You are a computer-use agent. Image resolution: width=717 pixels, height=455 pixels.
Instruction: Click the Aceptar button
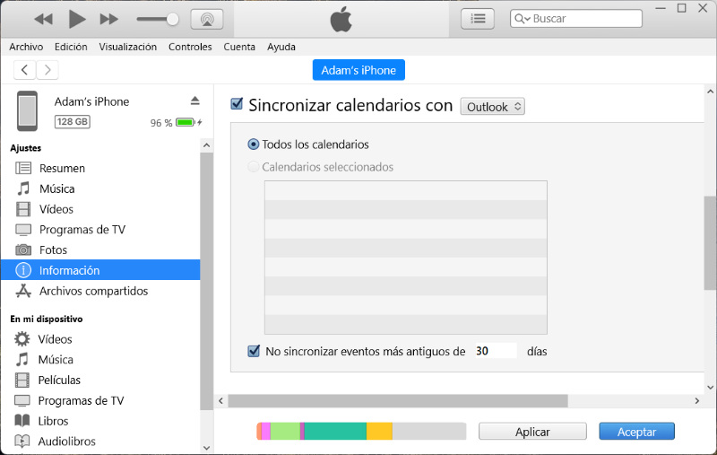coord(636,431)
